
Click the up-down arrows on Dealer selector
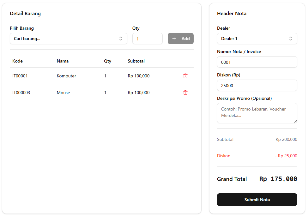click(x=291, y=39)
